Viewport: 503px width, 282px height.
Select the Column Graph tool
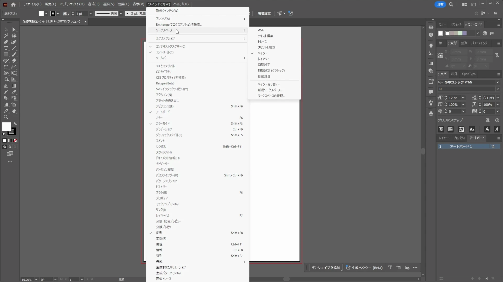tap(6, 105)
